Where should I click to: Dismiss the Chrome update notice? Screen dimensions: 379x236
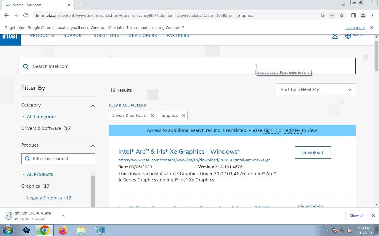click(x=372, y=27)
